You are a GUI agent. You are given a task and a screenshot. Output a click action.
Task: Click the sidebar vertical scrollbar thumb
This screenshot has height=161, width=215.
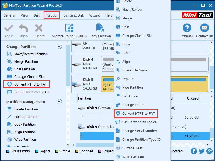pyautogui.click(x=68, y=66)
